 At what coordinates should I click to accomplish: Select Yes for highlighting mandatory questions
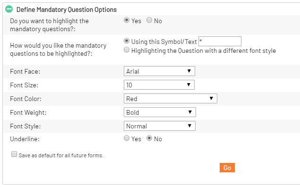pos(127,20)
